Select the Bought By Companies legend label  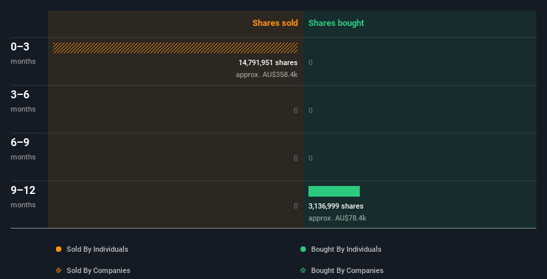347,270
